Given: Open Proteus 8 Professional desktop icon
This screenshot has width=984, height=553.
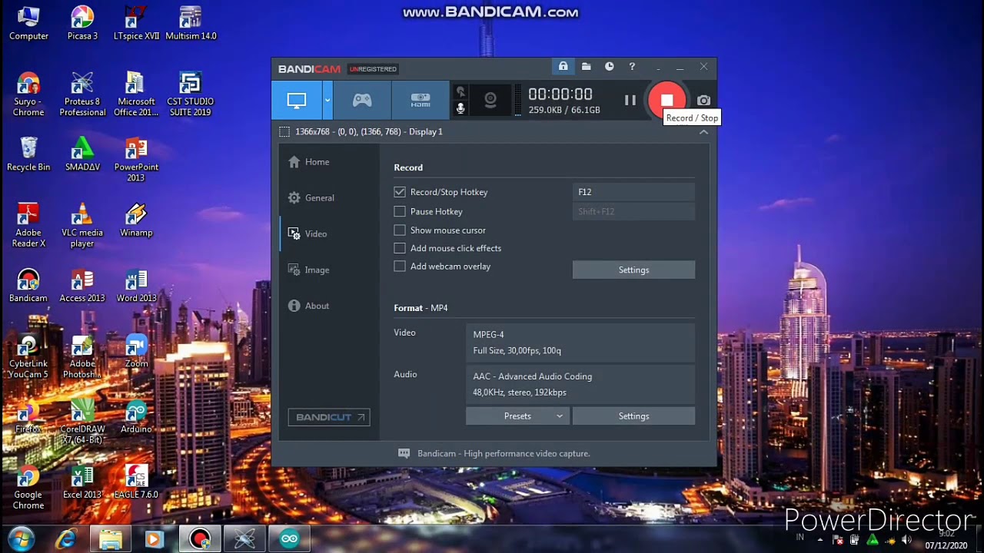Looking at the screenshot, I should pyautogui.click(x=82, y=94).
